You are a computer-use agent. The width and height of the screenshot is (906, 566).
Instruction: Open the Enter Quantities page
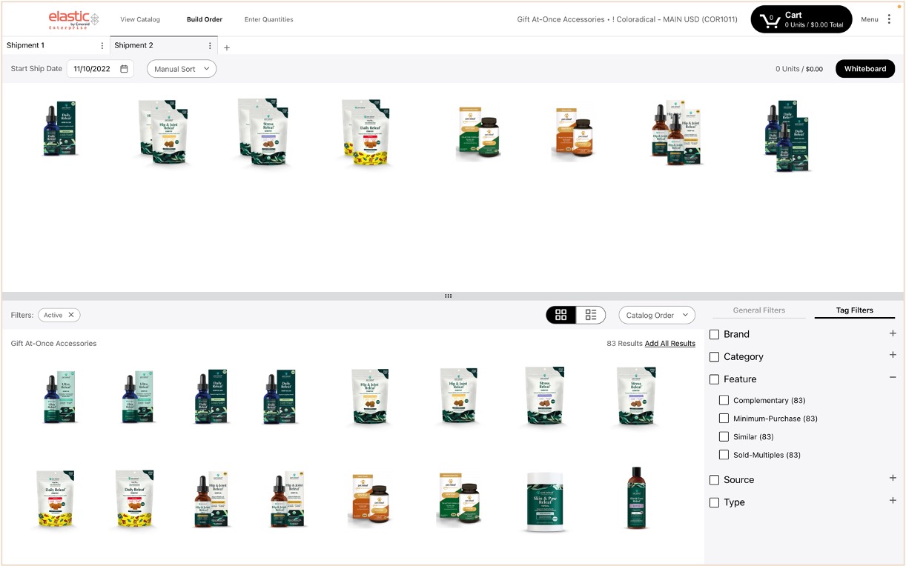pyautogui.click(x=268, y=19)
